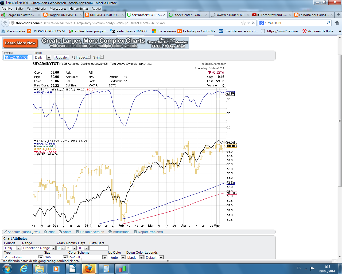Click the Report Problems icon

coord(135,232)
